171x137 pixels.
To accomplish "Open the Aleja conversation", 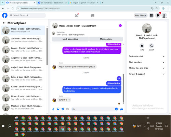I will point(23,69).
